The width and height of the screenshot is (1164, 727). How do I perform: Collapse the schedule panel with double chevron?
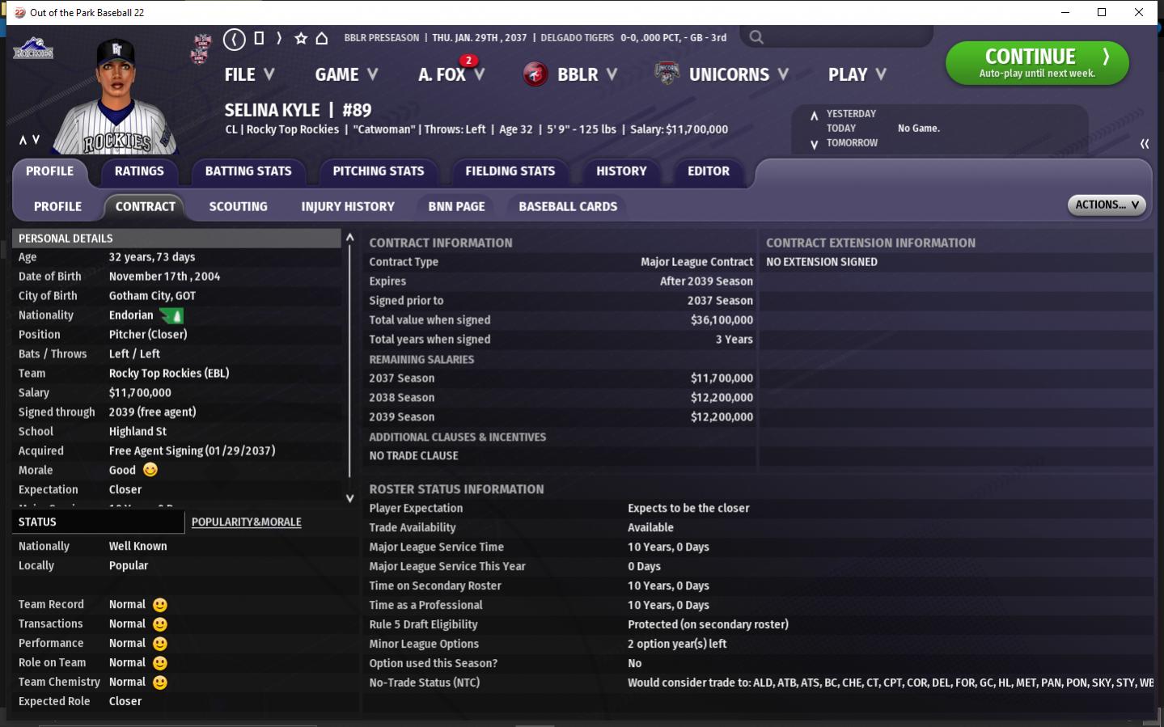[1145, 144]
